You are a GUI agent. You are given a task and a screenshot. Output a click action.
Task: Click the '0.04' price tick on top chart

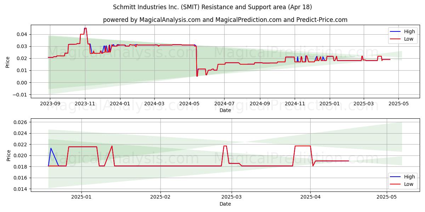tap(22, 34)
